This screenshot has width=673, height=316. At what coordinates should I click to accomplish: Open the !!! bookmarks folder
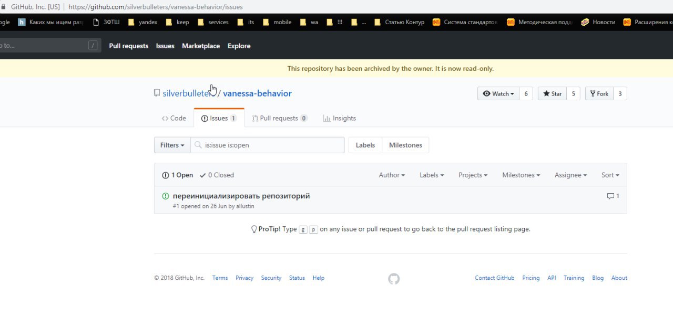pos(334,22)
